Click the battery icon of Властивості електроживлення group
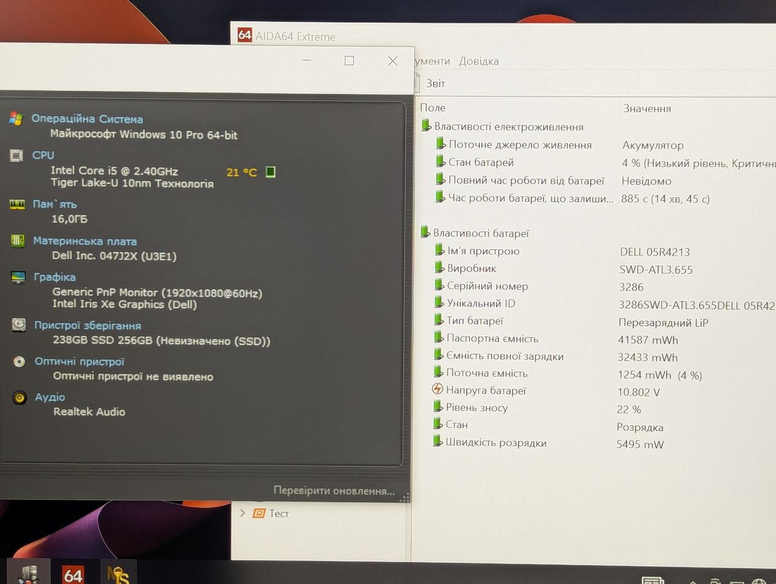This screenshot has height=584, width=776. [426, 126]
